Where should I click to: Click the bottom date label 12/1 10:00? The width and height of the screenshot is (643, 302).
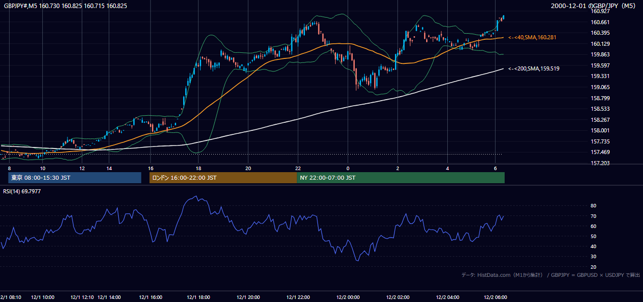click(43, 297)
